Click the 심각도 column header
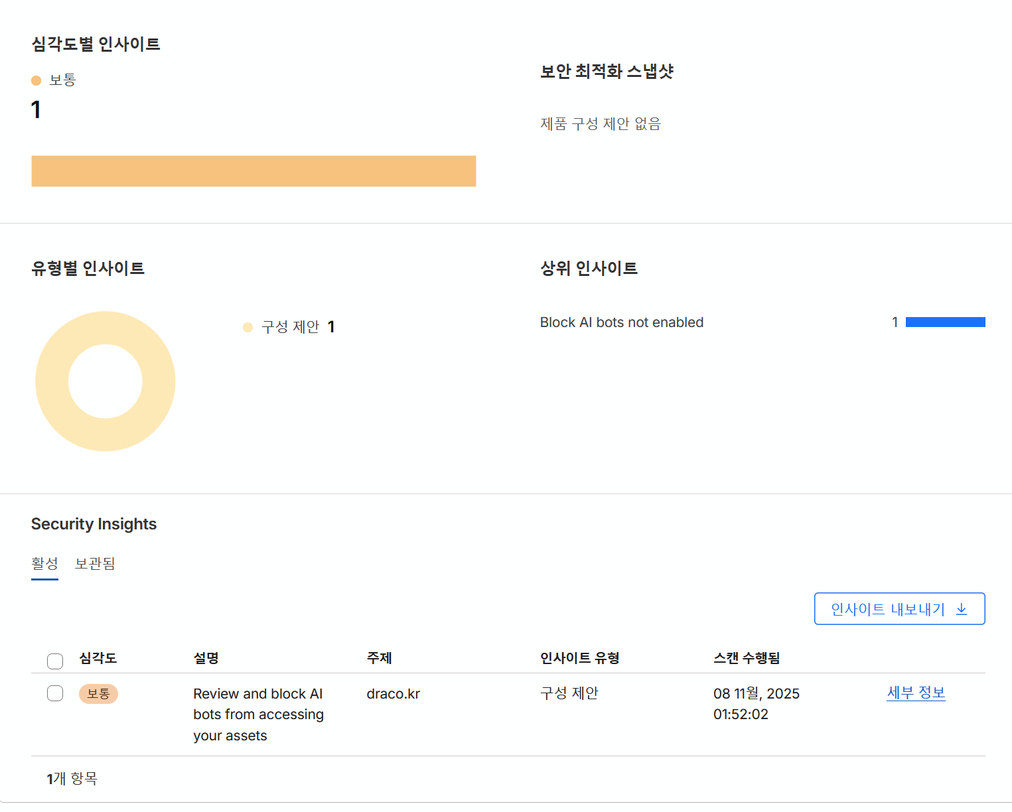This screenshot has height=812, width=1012. coord(98,658)
